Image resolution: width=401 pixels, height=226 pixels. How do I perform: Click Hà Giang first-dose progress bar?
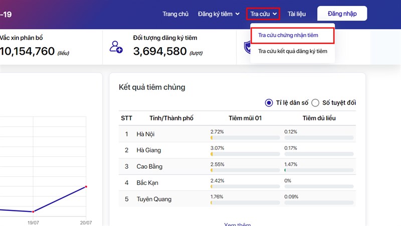click(245, 154)
